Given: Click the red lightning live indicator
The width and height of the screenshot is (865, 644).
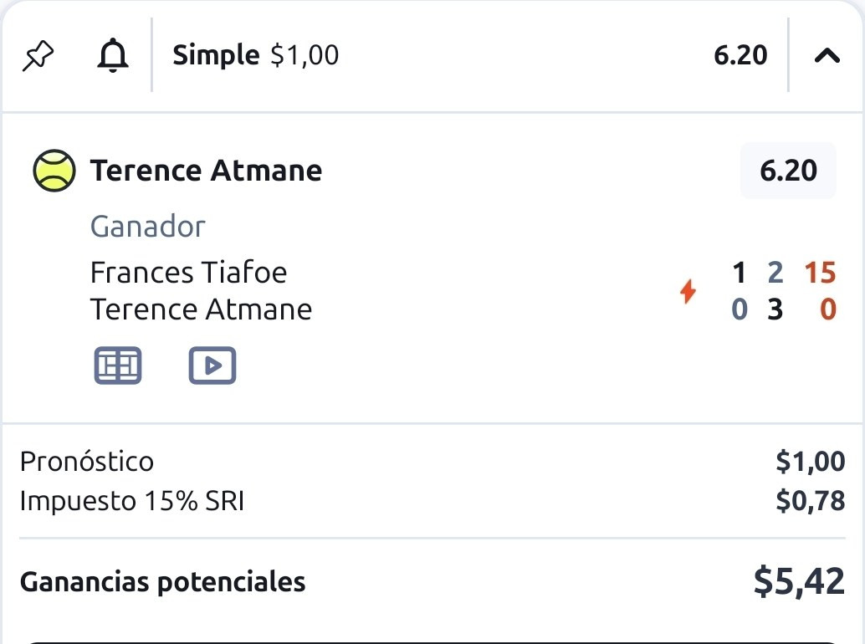Looking at the screenshot, I should 688,291.
